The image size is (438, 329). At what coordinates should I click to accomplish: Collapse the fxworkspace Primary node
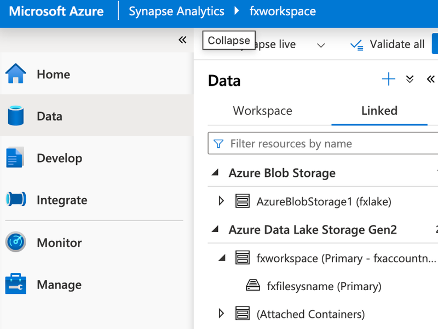222,258
